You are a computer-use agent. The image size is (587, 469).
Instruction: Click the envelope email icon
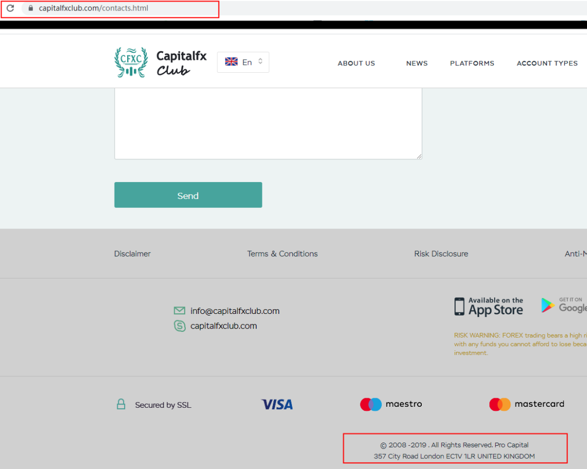179,310
